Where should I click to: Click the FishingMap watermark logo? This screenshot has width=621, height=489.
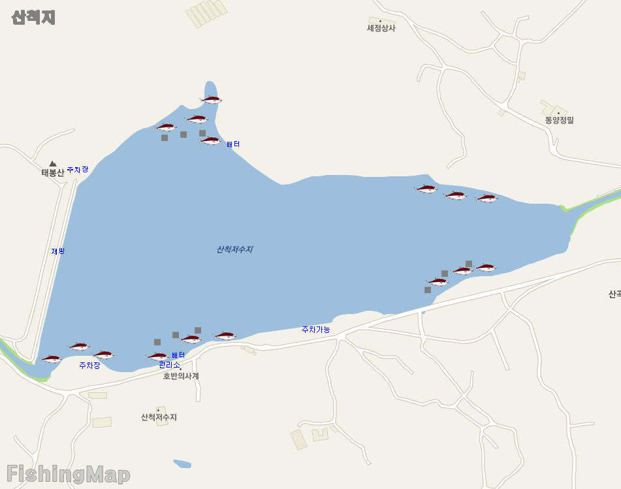69,474
